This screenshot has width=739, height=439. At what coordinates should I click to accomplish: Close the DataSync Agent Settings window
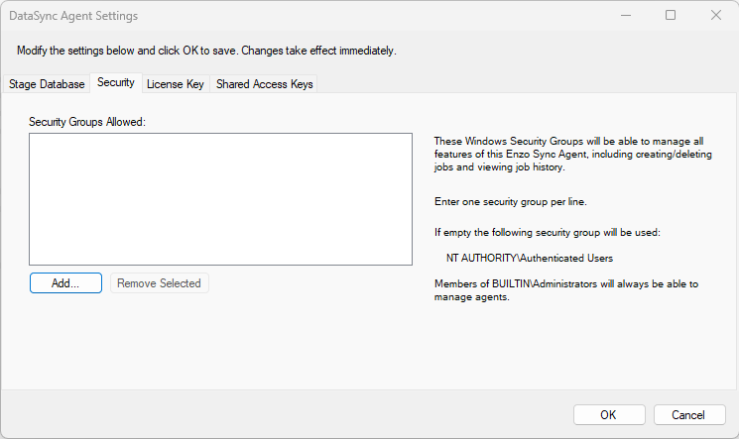click(716, 16)
